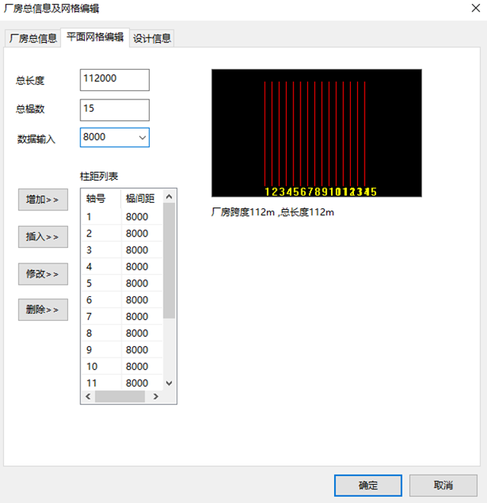Click the list's scroll left arrow
The image size is (487, 503).
(88, 397)
